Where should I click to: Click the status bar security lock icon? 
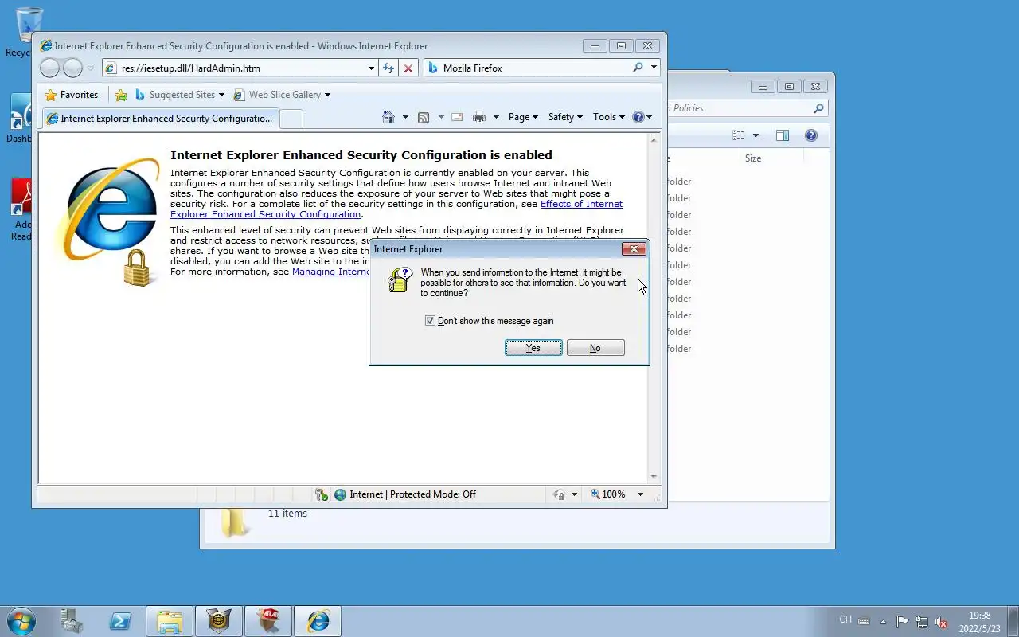coord(322,494)
